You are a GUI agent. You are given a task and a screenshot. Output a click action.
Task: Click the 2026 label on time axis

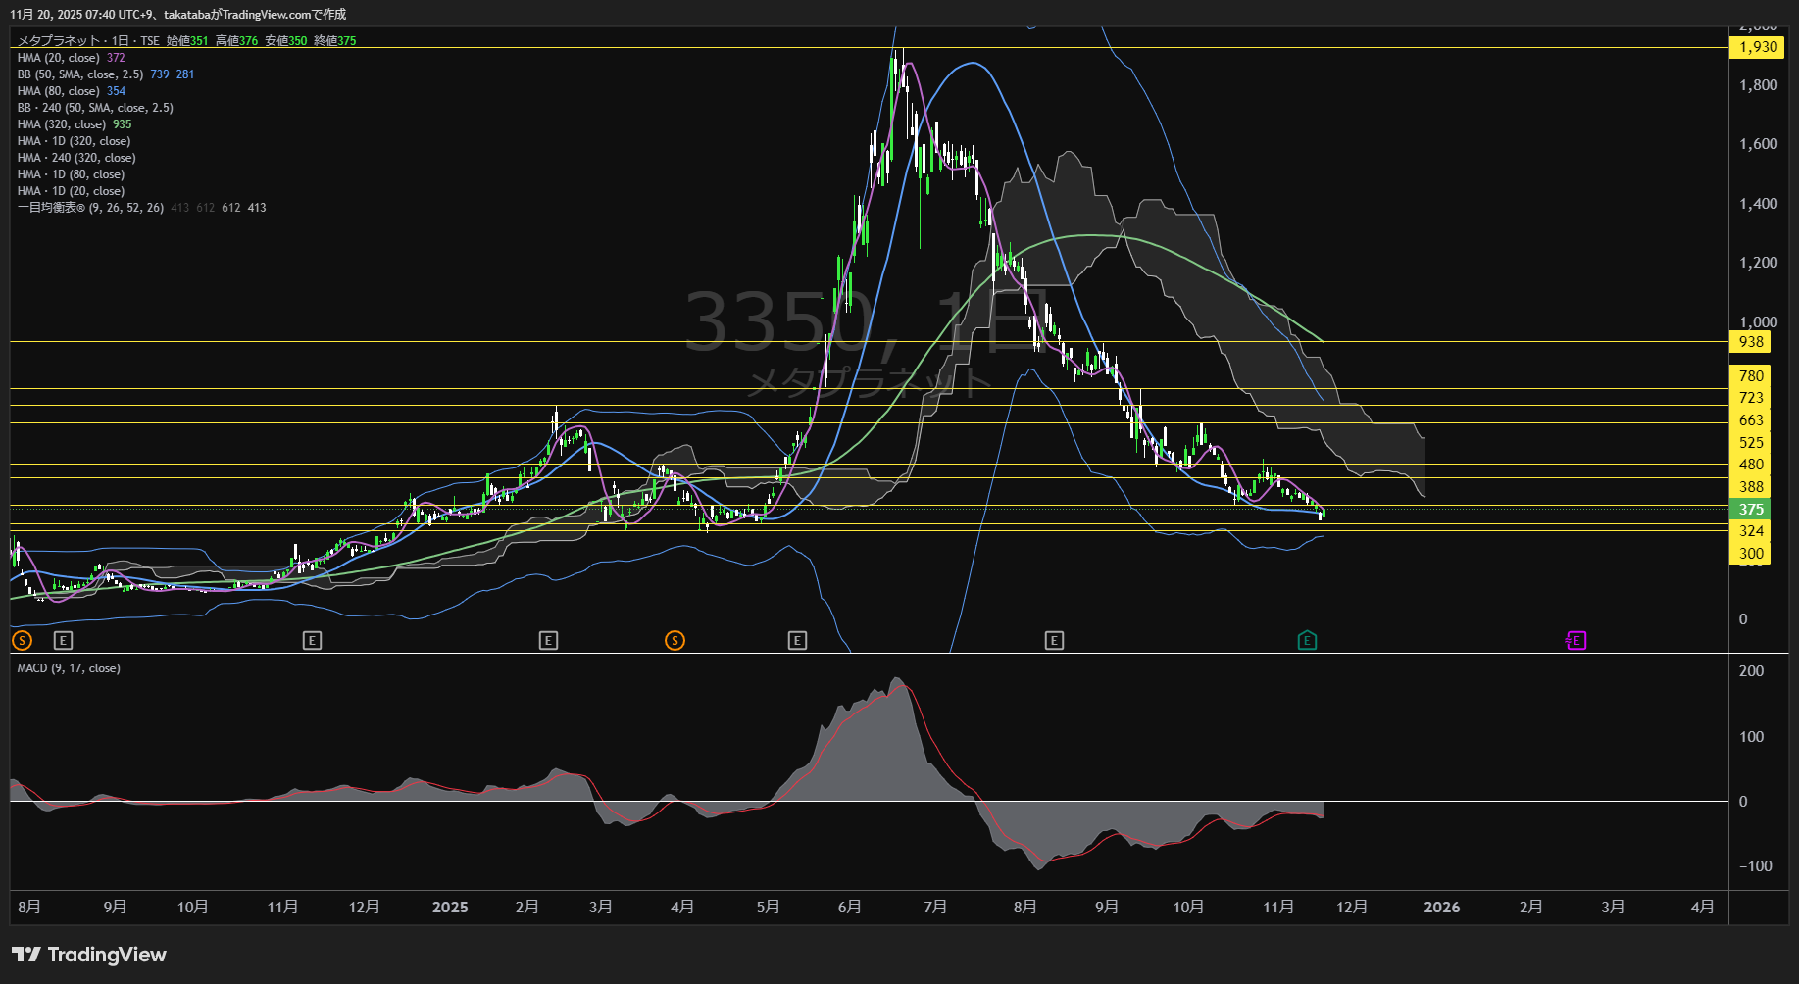point(1441,908)
